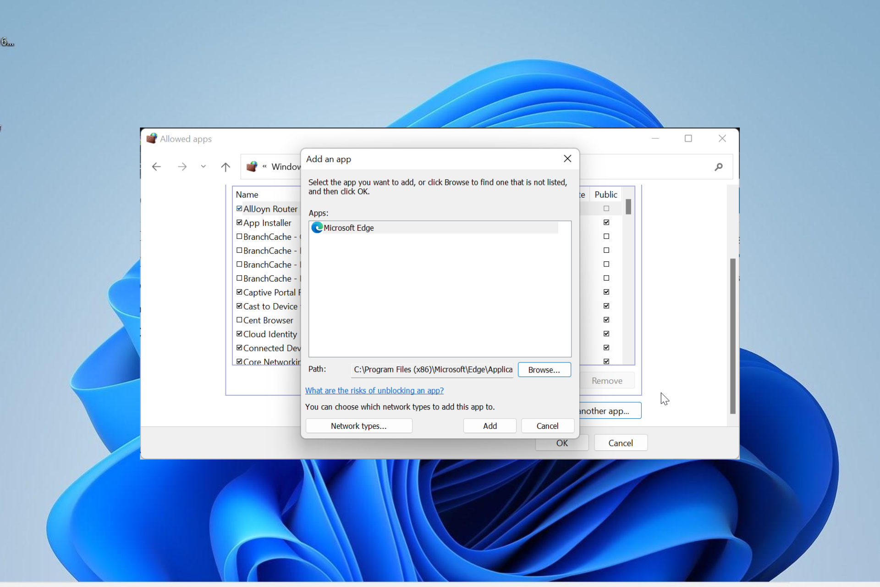Toggle Public checkbox for AllJoyn Router row
The height and width of the screenshot is (587, 880).
(x=606, y=209)
